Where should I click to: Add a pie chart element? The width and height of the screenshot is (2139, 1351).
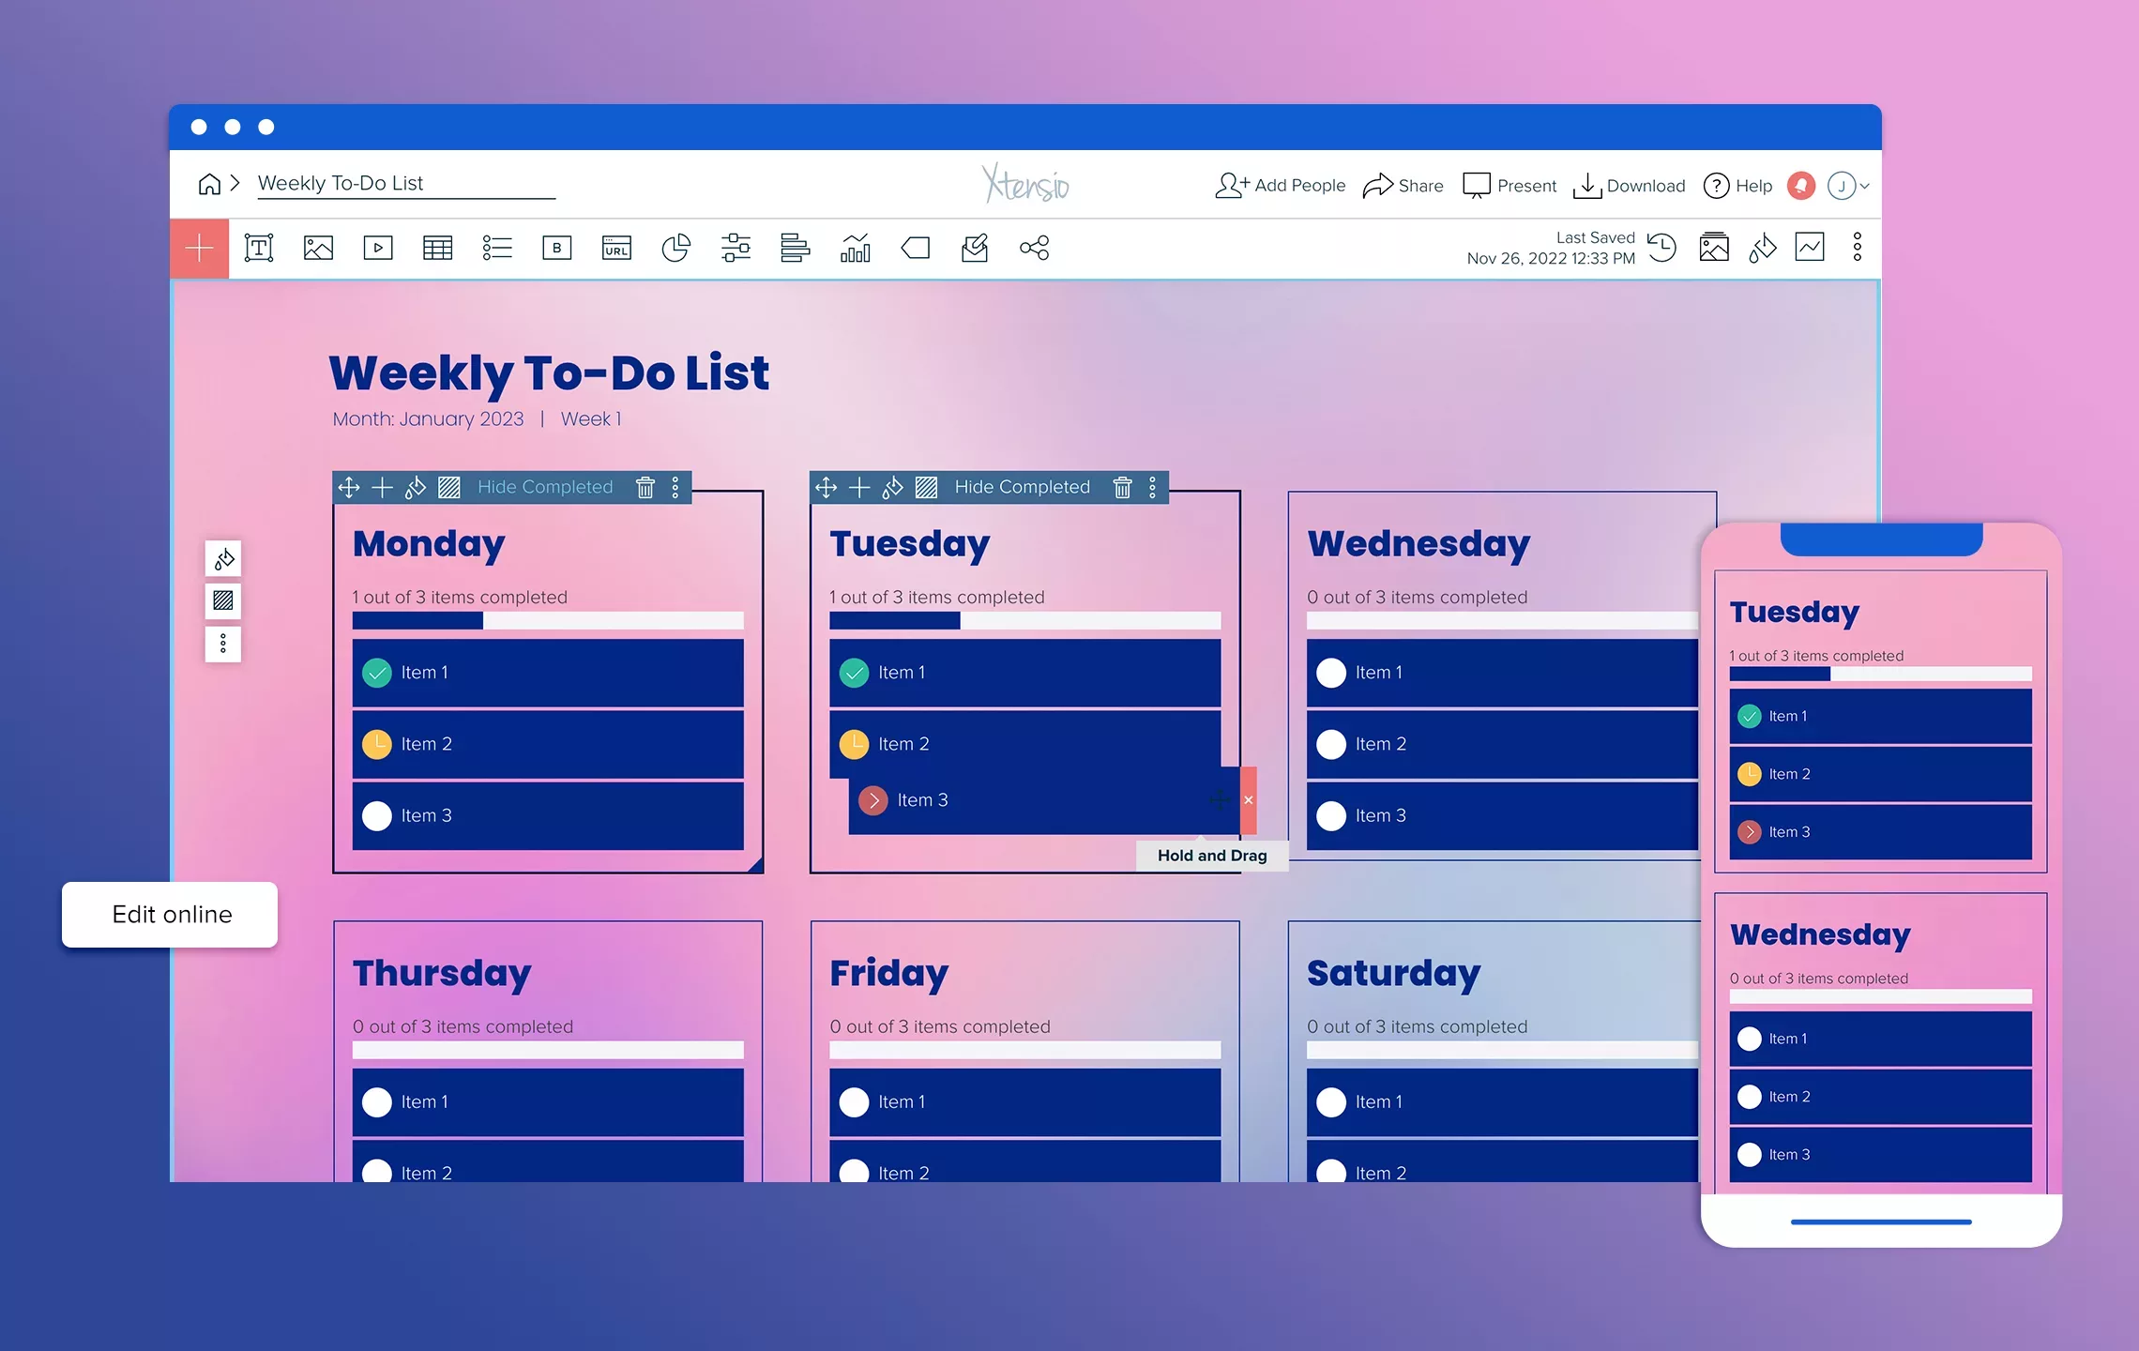click(x=676, y=248)
